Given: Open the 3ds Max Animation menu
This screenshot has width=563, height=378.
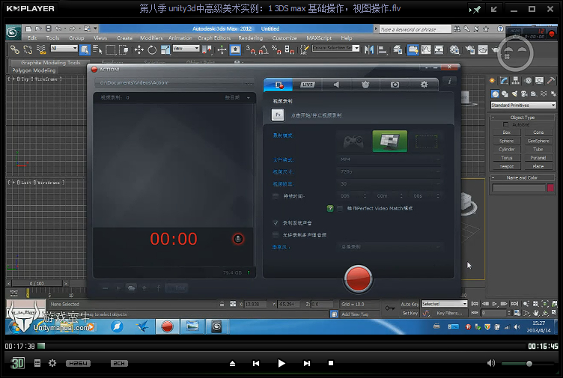Looking at the screenshot, I should (x=180, y=37).
